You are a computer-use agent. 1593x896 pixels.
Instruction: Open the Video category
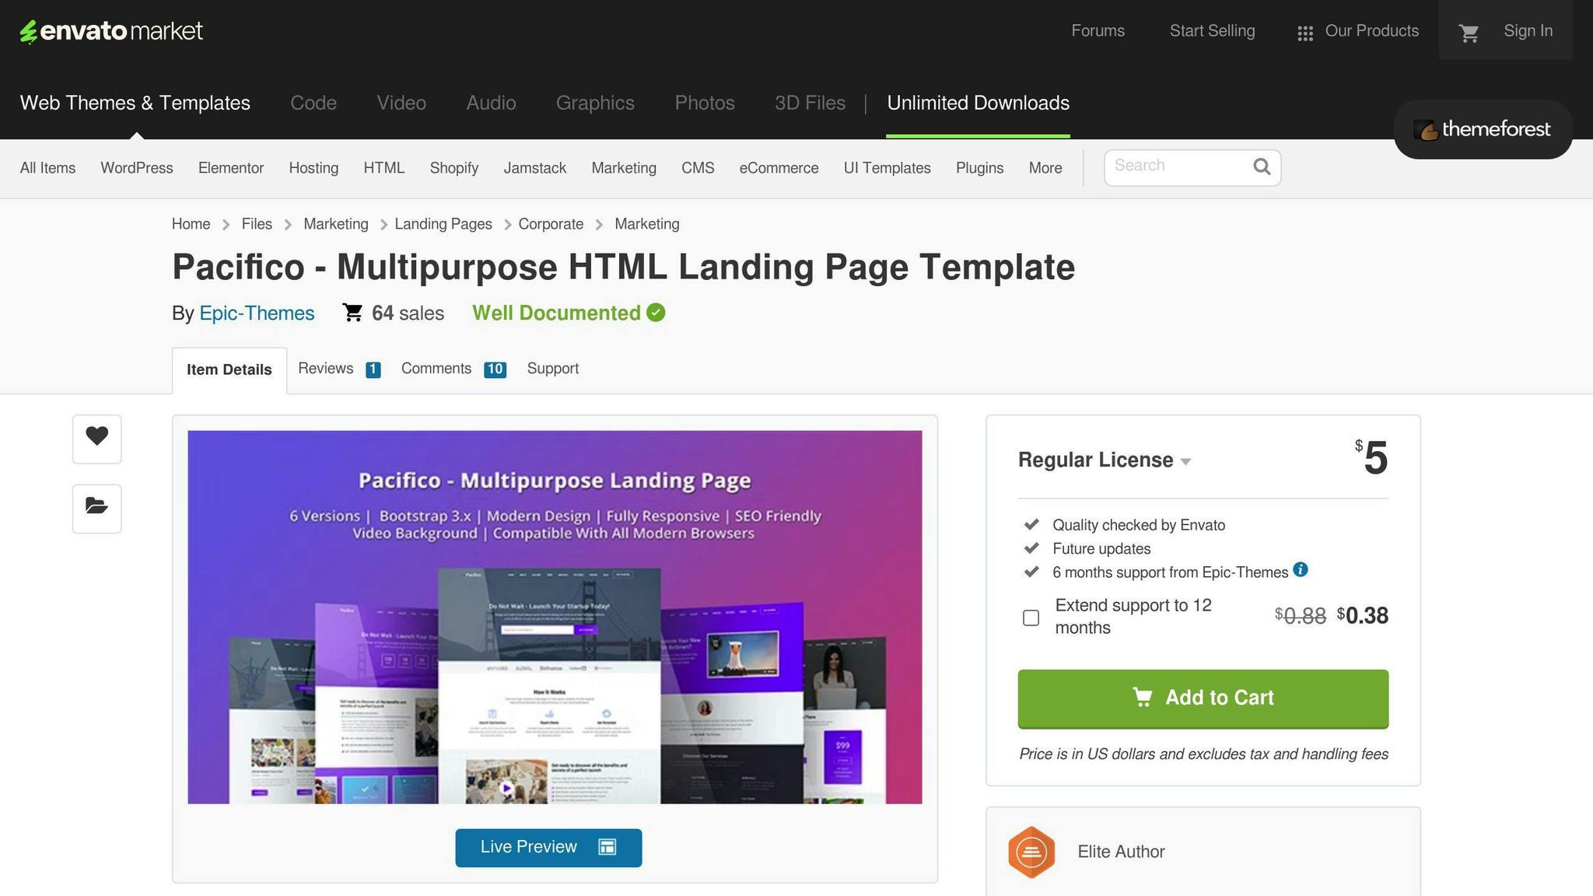point(401,103)
